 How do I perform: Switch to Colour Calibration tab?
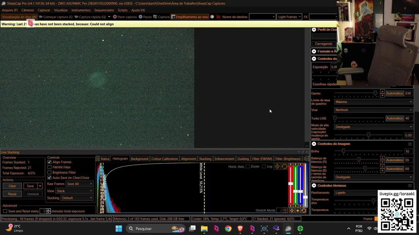click(165, 159)
